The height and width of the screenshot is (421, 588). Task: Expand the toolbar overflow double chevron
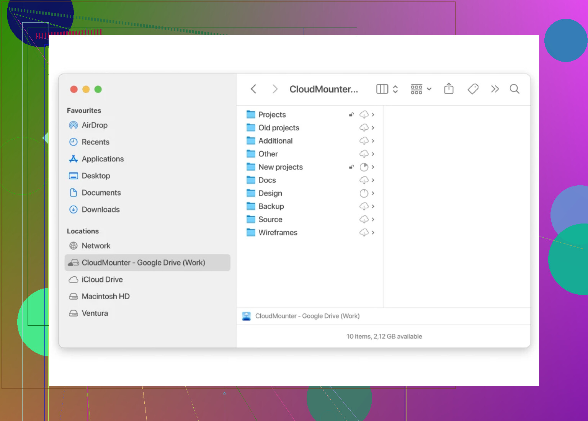(x=495, y=89)
